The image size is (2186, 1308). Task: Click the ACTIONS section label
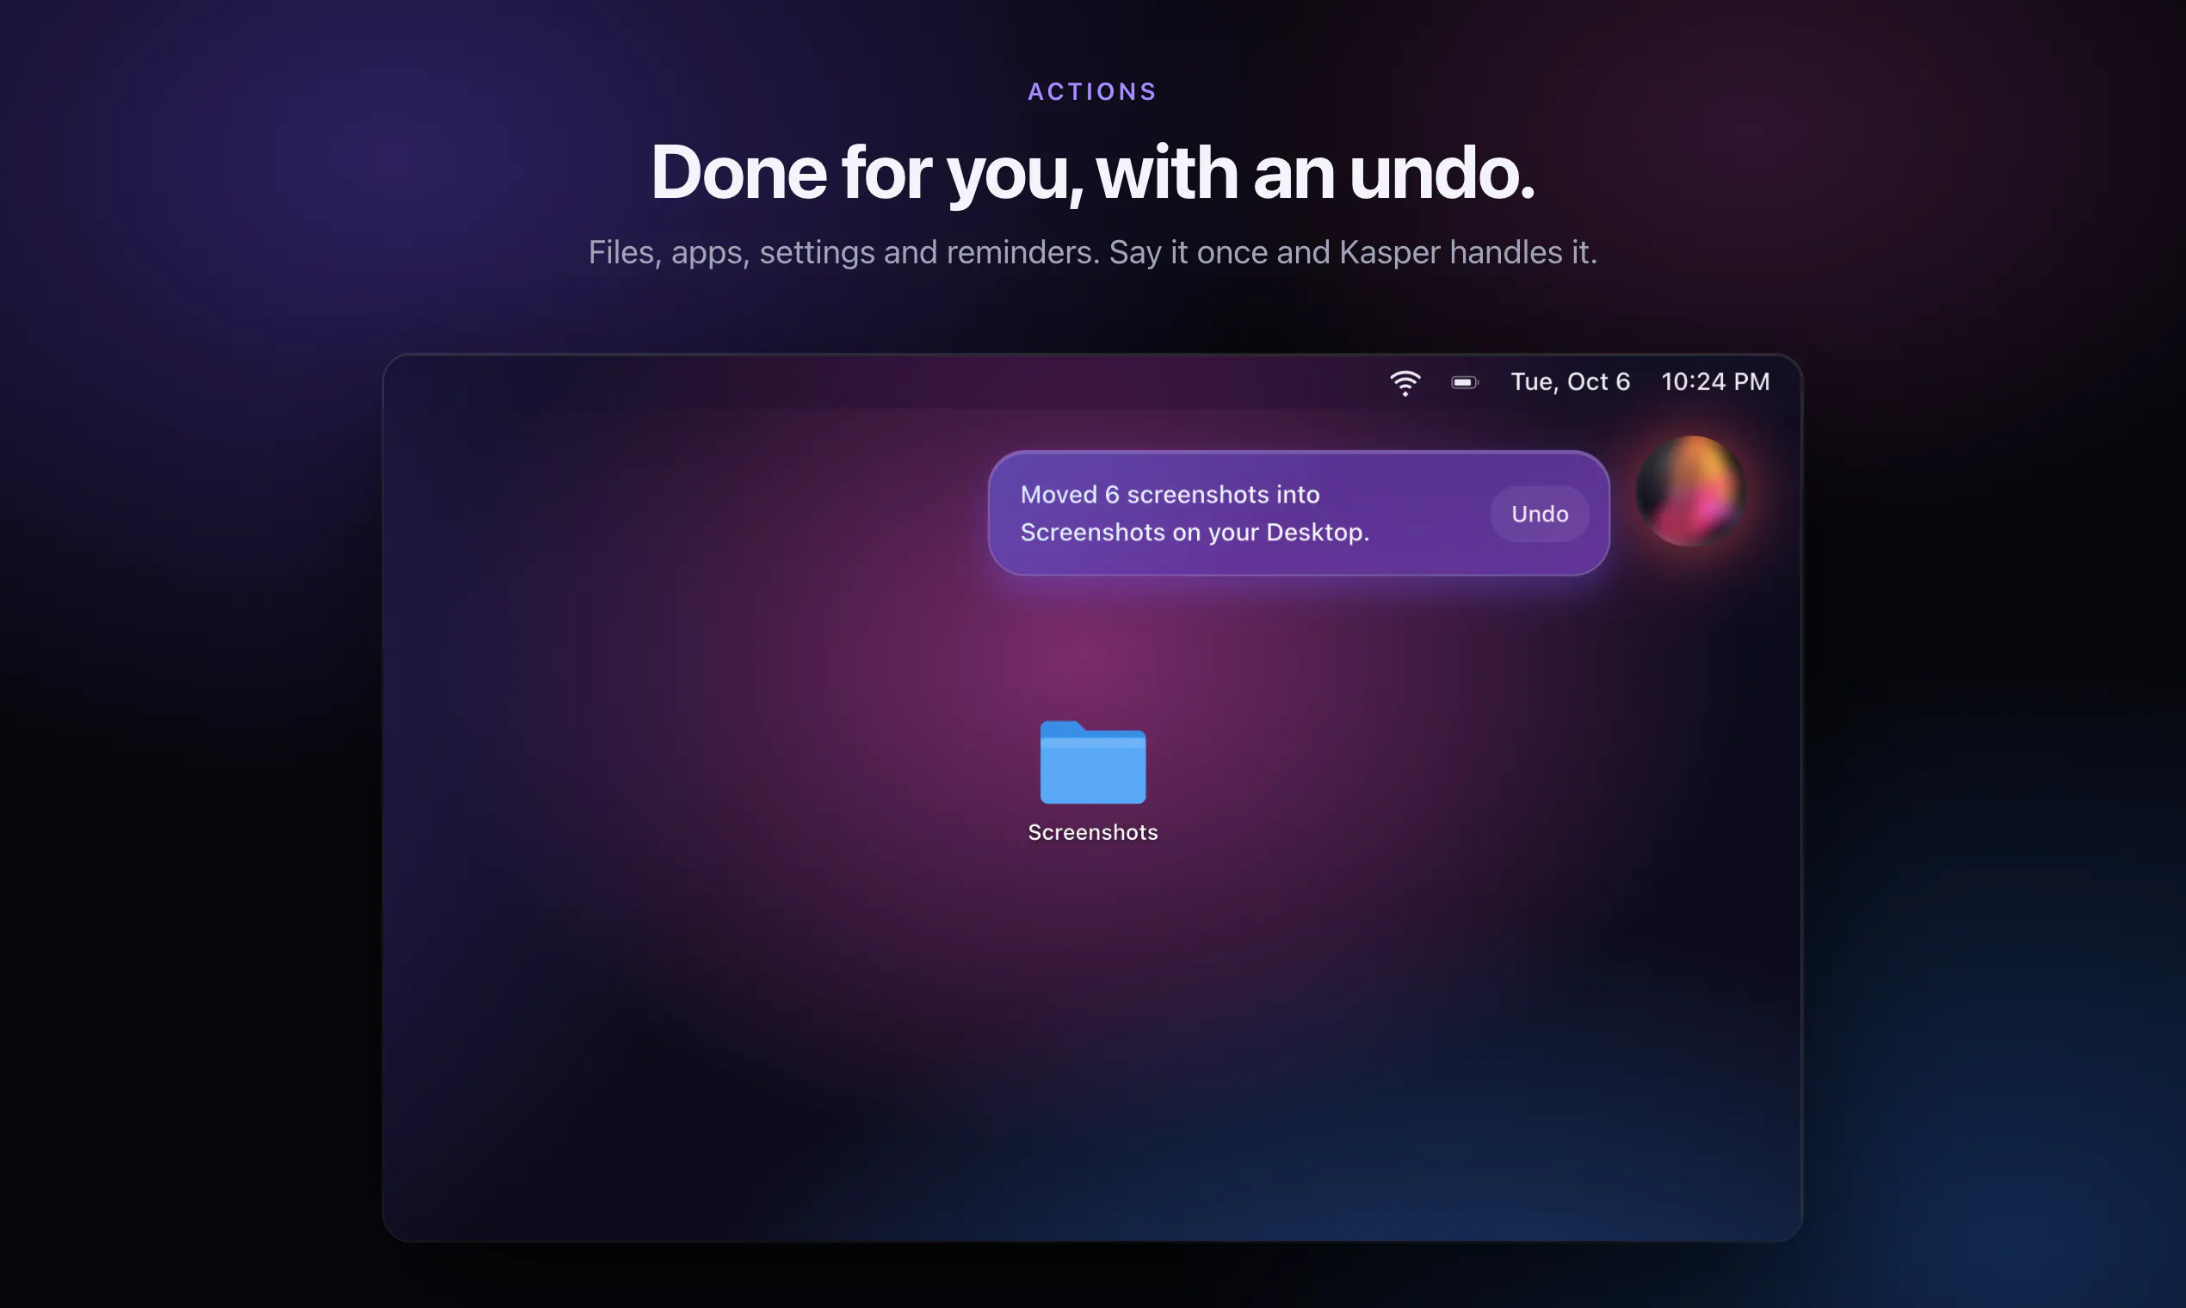click(x=1092, y=92)
